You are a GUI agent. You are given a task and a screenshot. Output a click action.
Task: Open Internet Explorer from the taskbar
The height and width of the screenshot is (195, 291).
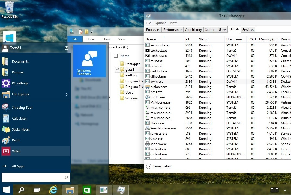[x=53, y=190]
